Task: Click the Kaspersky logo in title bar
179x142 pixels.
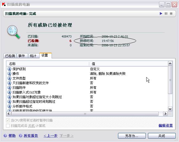Action: [4, 4]
